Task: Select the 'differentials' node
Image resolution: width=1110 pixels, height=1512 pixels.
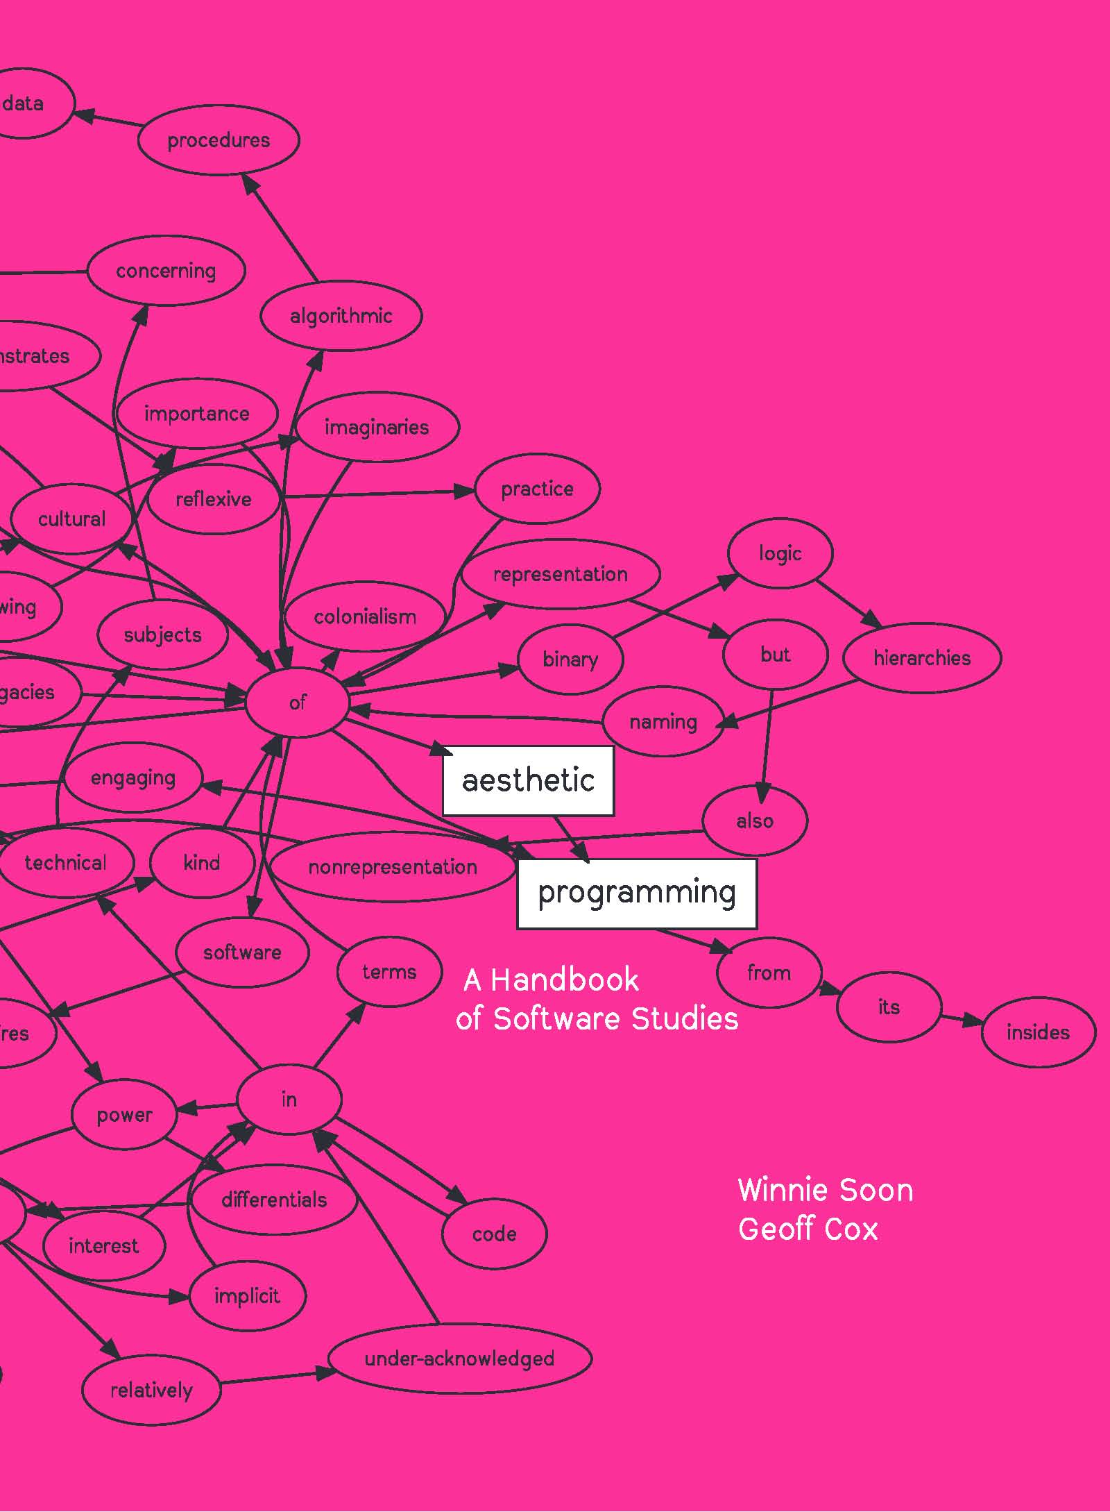Action: click(273, 1200)
